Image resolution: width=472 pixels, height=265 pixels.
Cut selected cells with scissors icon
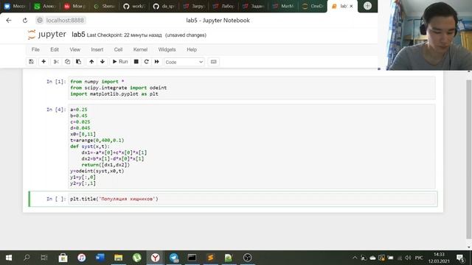[56, 62]
